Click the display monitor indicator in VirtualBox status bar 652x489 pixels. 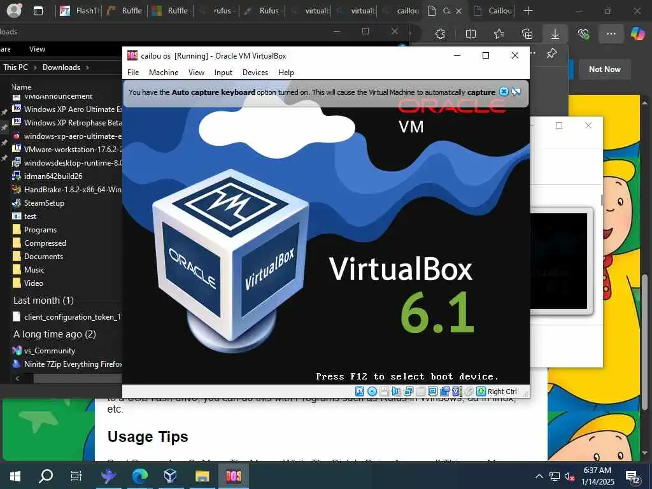[x=432, y=392]
